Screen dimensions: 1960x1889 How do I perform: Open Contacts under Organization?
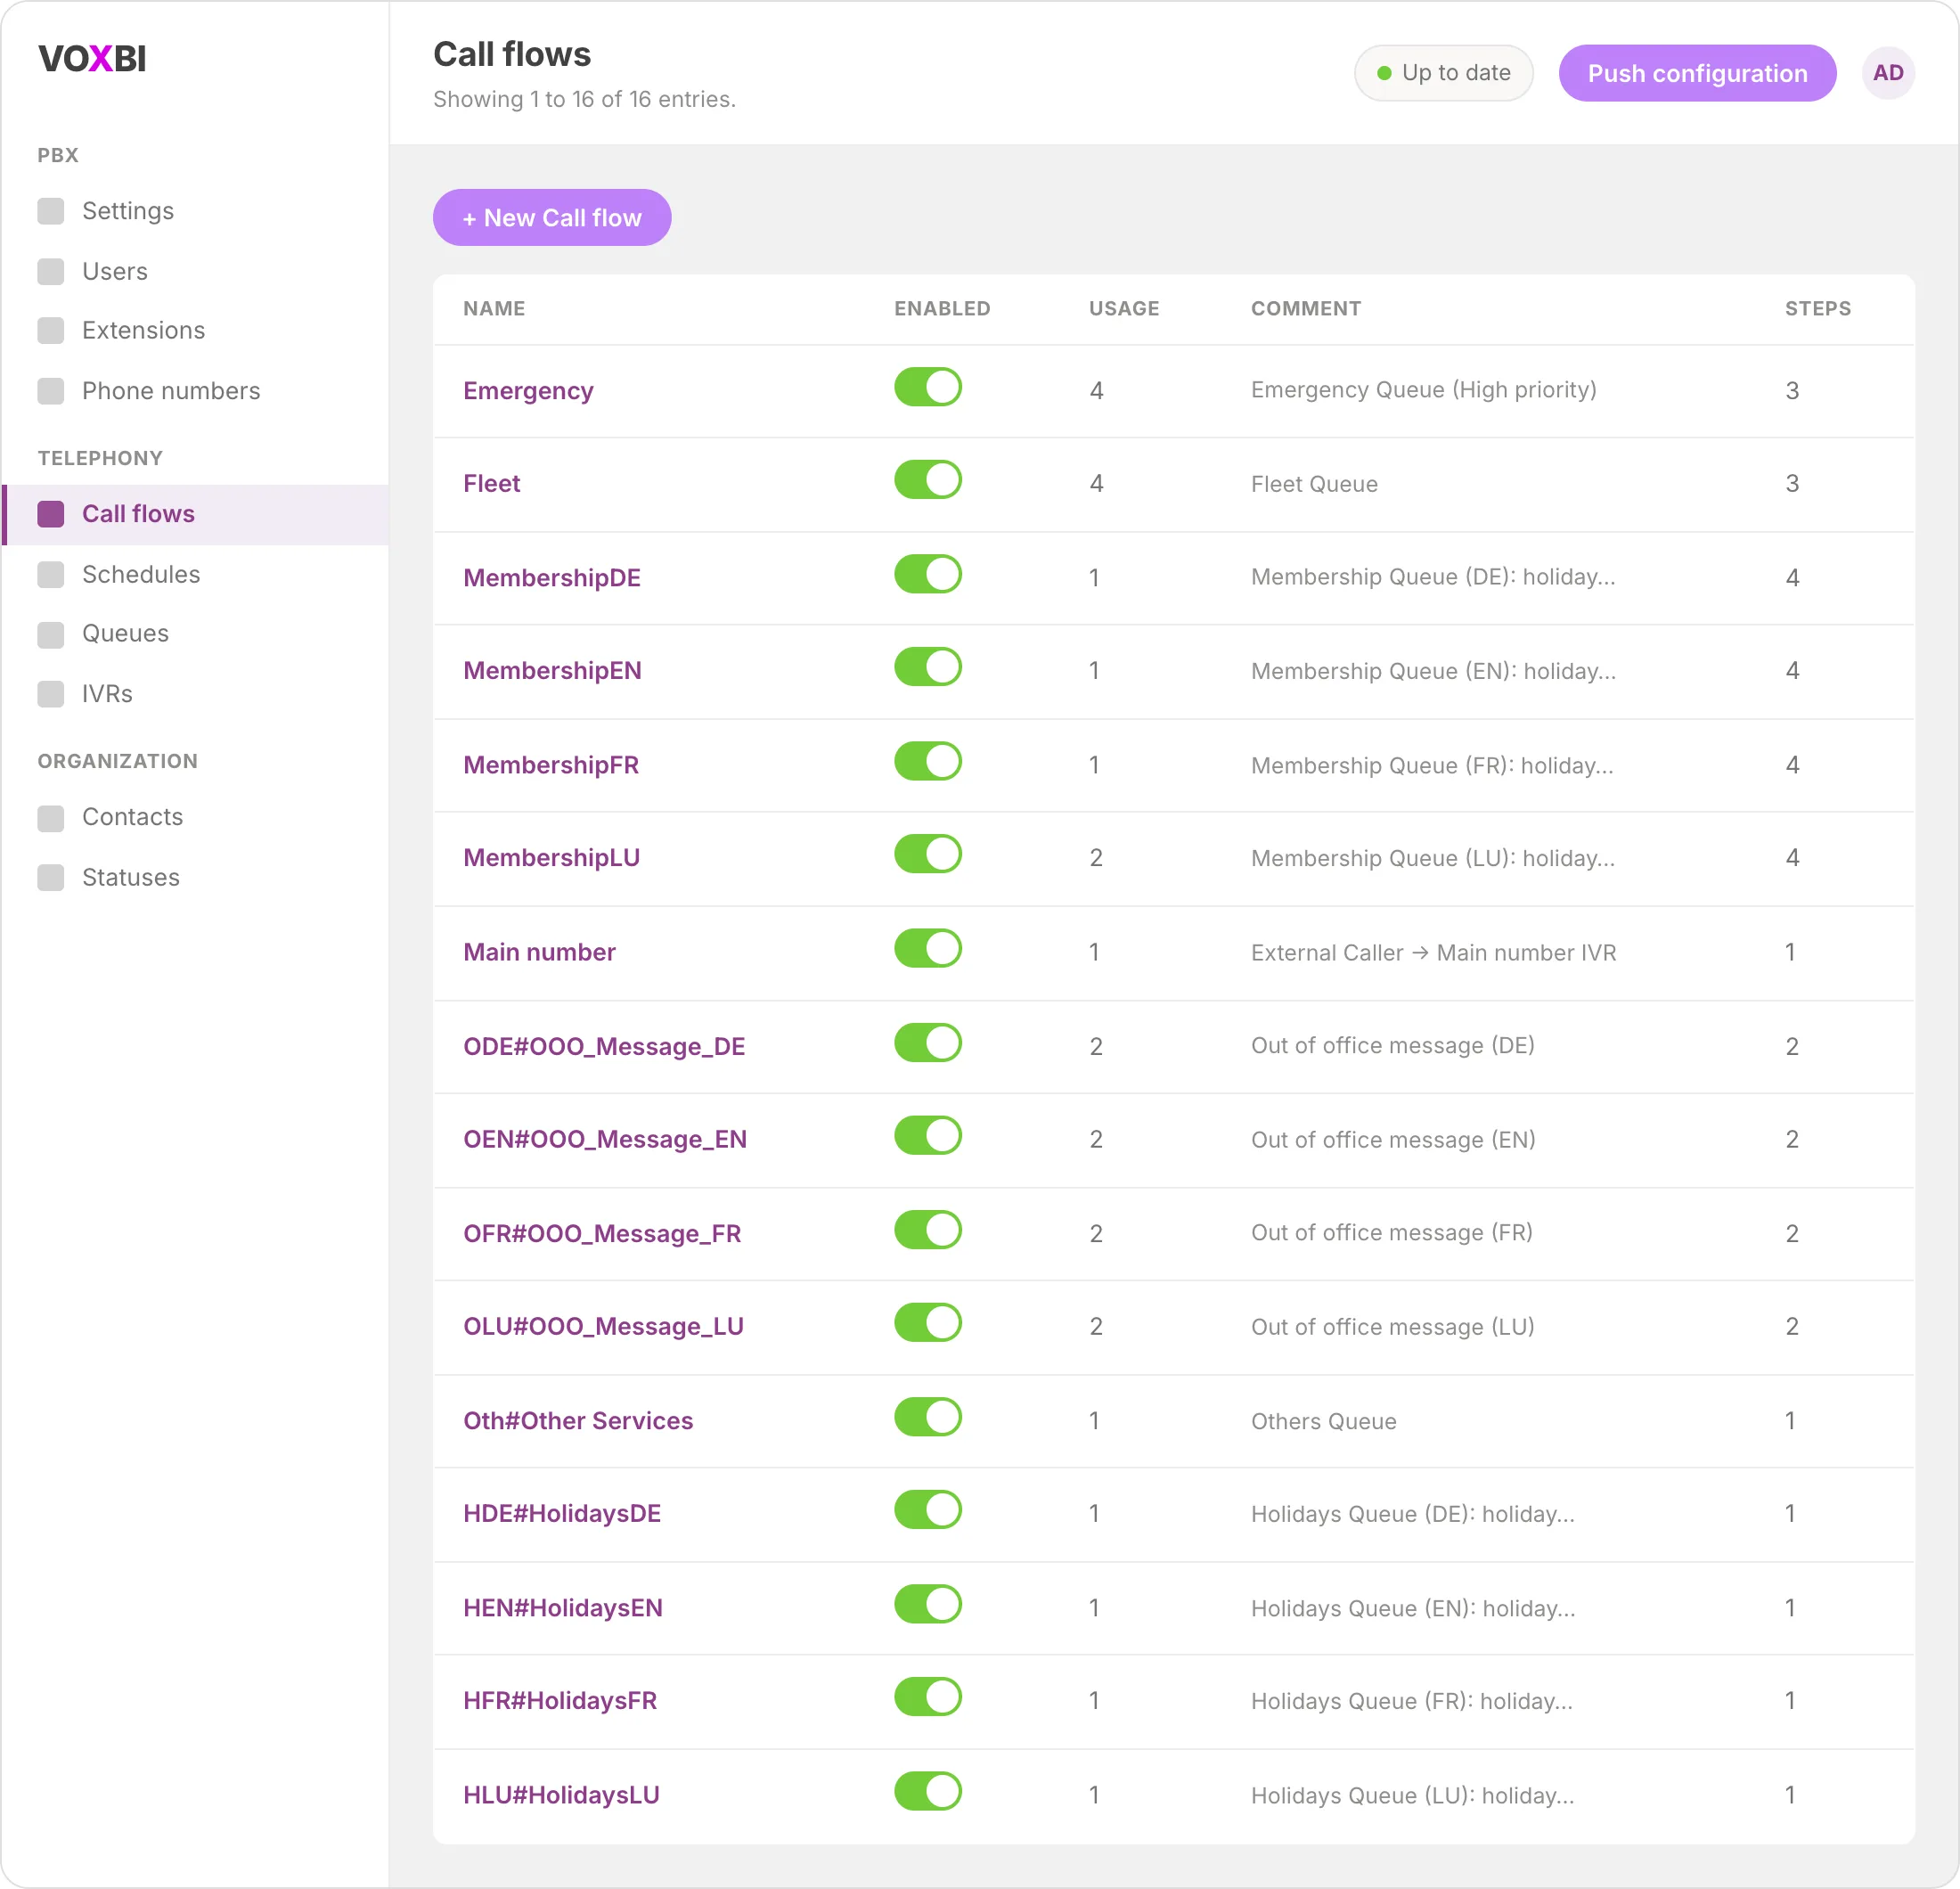tap(195, 817)
